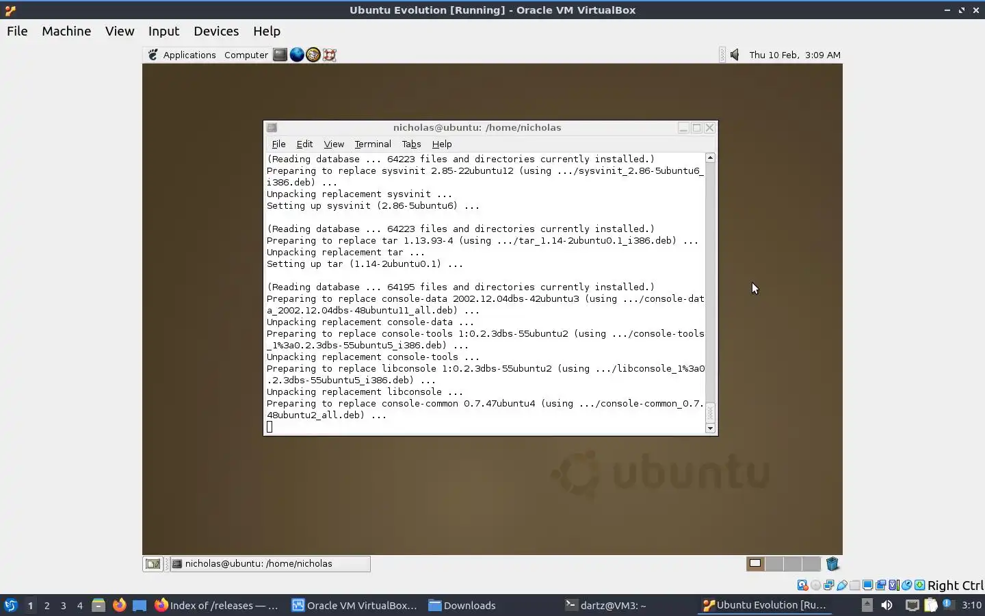Open the host start menu icon
Image resolution: width=985 pixels, height=616 pixels.
tap(11, 605)
